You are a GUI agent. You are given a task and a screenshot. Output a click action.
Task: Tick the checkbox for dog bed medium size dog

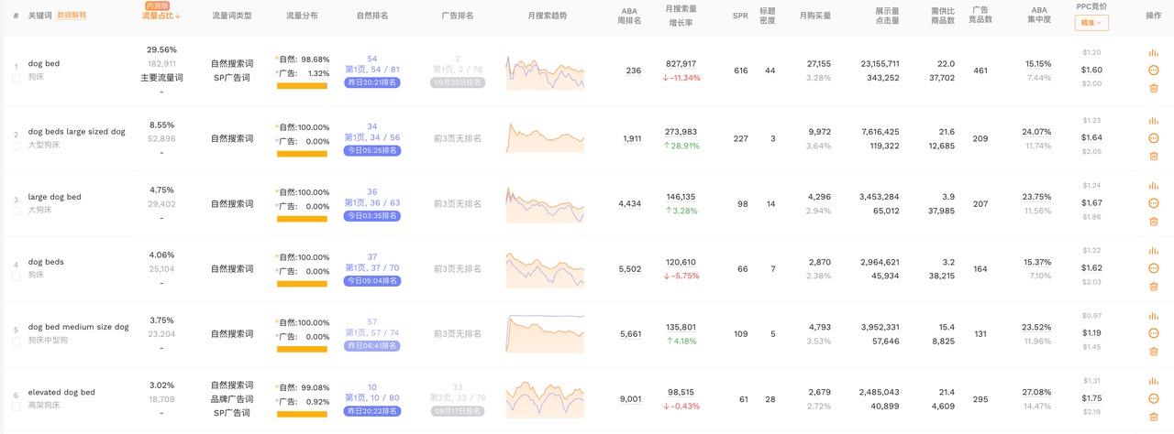pos(16,342)
